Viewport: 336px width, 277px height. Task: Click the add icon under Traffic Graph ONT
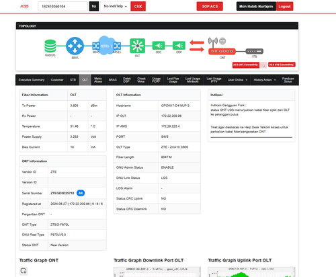24,271
